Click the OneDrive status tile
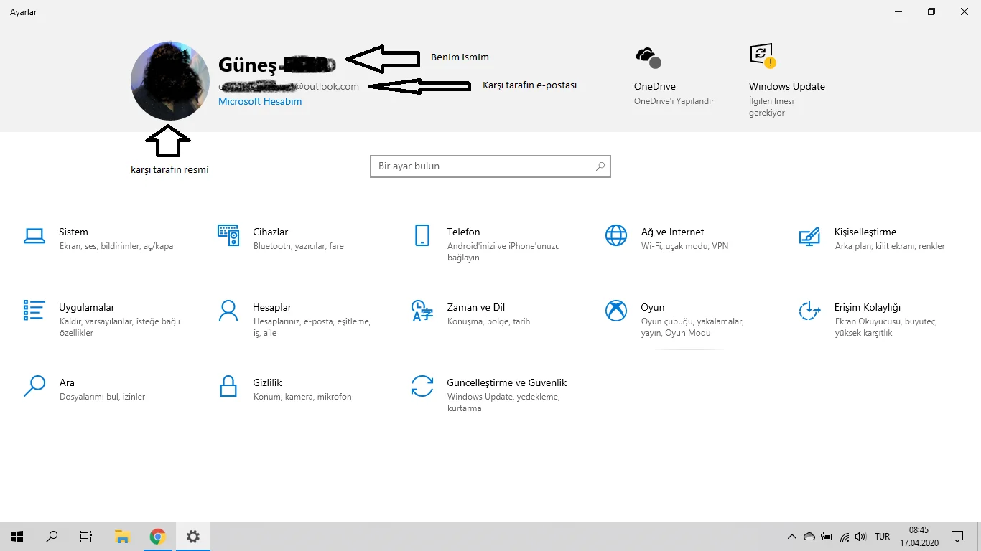981x551 pixels. [674, 75]
